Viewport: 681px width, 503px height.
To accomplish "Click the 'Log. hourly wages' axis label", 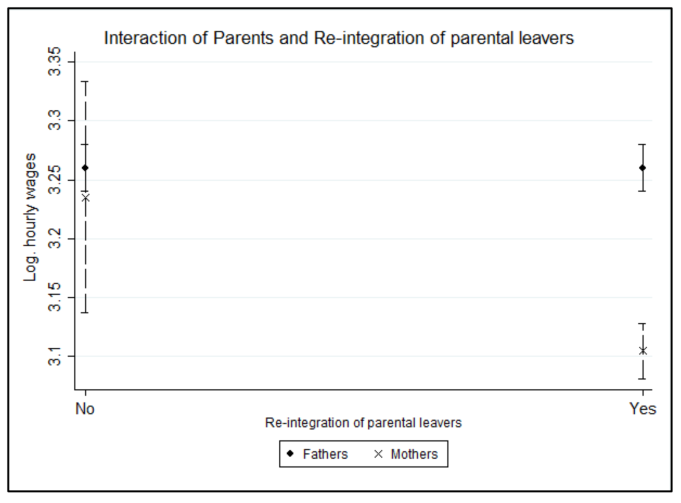I will coord(30,218).
